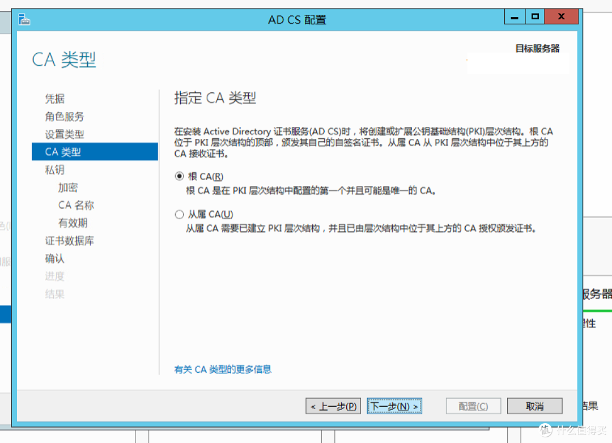Click the 取消 button to exit the wizard
Viewport: 612px width, 443px height.
[534, 406]
